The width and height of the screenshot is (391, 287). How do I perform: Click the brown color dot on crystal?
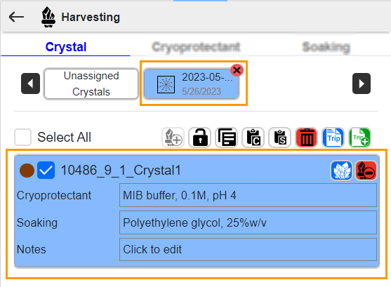click(x=27, y=171)
